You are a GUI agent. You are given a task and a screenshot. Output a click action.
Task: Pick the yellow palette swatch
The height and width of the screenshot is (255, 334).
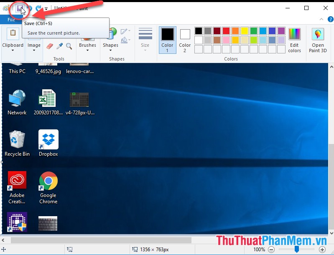point(245,31)
